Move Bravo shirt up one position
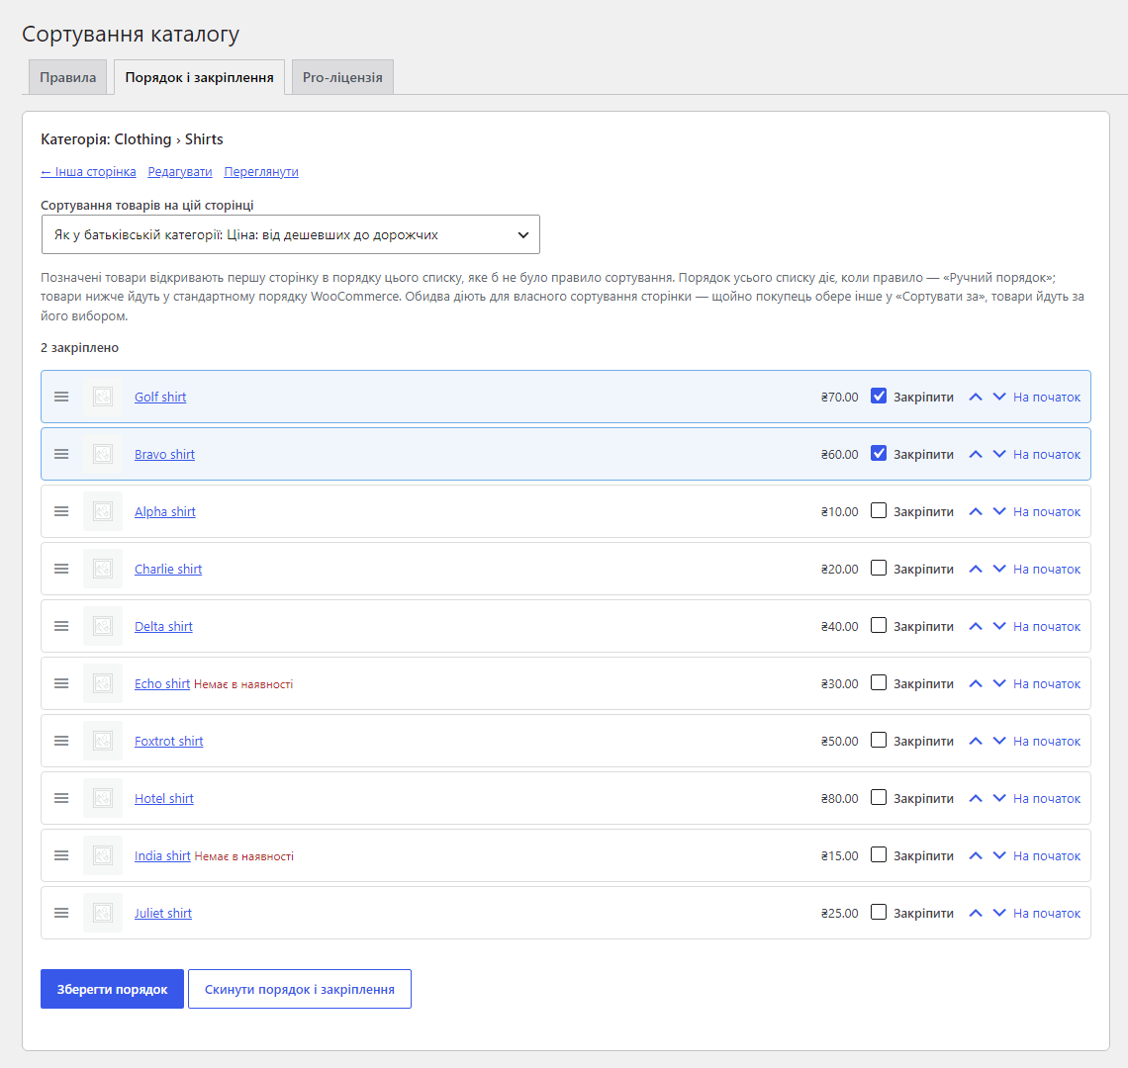Viewport: 1128px width, 1068px height. (x=976, y=455)
